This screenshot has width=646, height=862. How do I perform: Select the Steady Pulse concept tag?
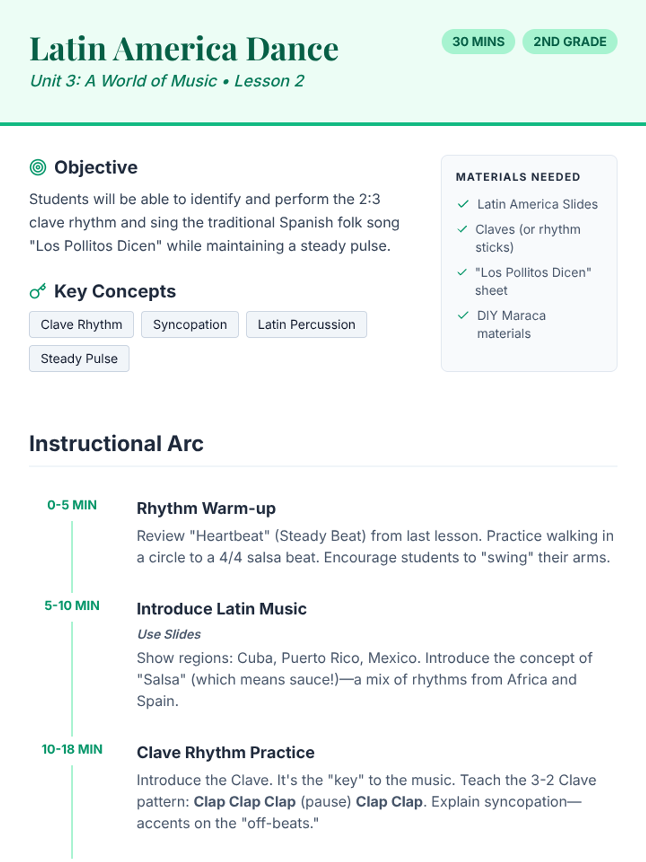coord(79,358)
